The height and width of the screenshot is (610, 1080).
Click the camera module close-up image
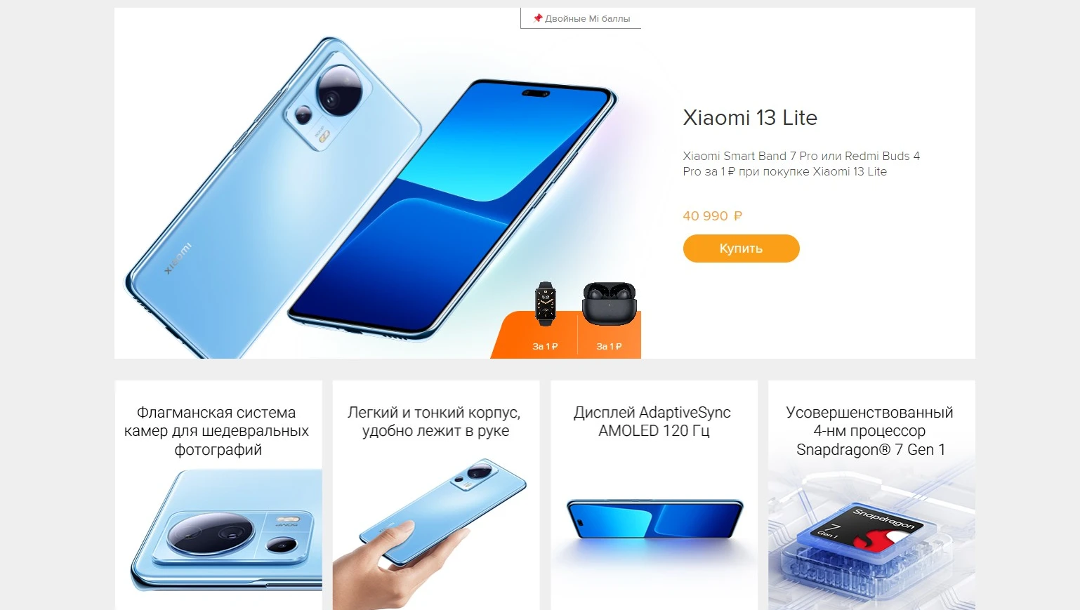[226, 531]
